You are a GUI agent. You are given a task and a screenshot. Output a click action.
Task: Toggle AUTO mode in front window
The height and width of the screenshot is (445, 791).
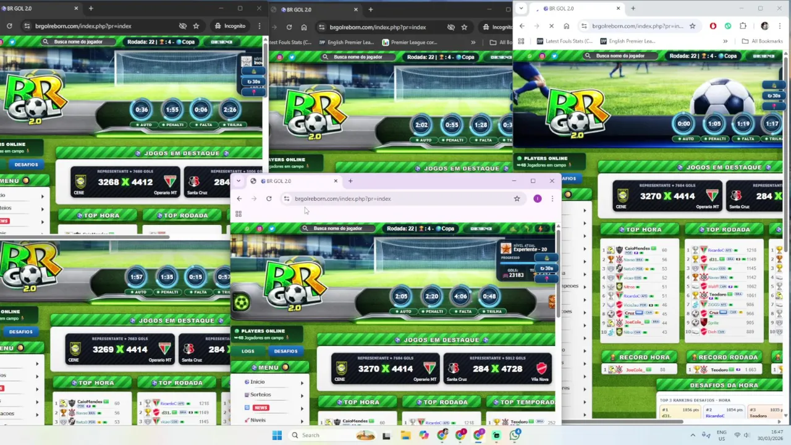[x=402, y=311]
